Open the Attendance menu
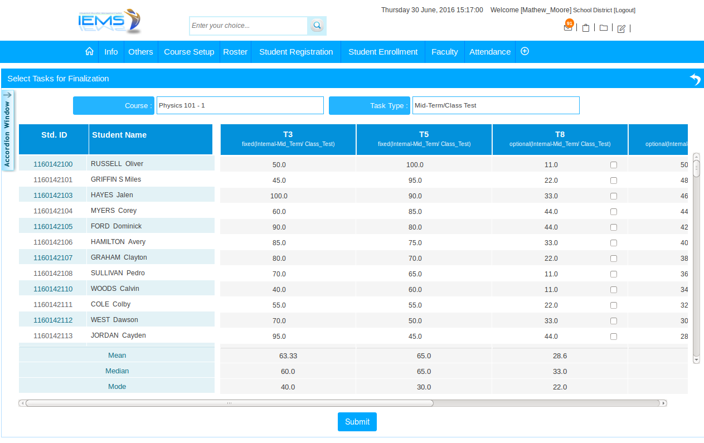The height and width of the screenshot is (443, 704). point(490,52)
